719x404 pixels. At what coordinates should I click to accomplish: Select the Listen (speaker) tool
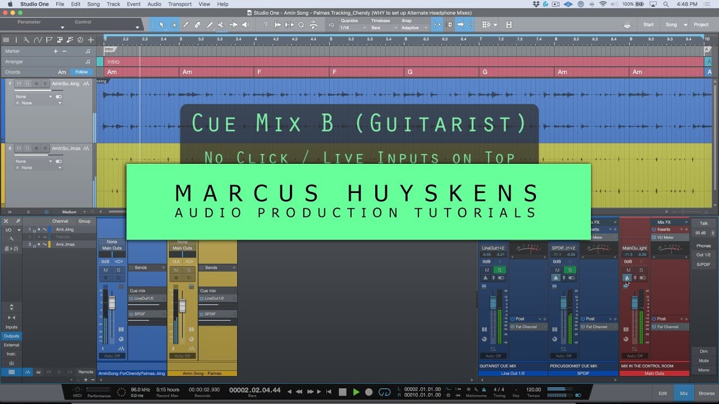245,25
